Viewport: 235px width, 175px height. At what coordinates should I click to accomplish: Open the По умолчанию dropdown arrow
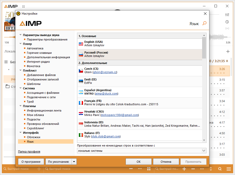point(74,162)
